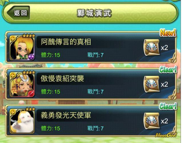The image size is (182, 143).
Task: Click lightning icon on angel portrait
Action: click(13, 112)
